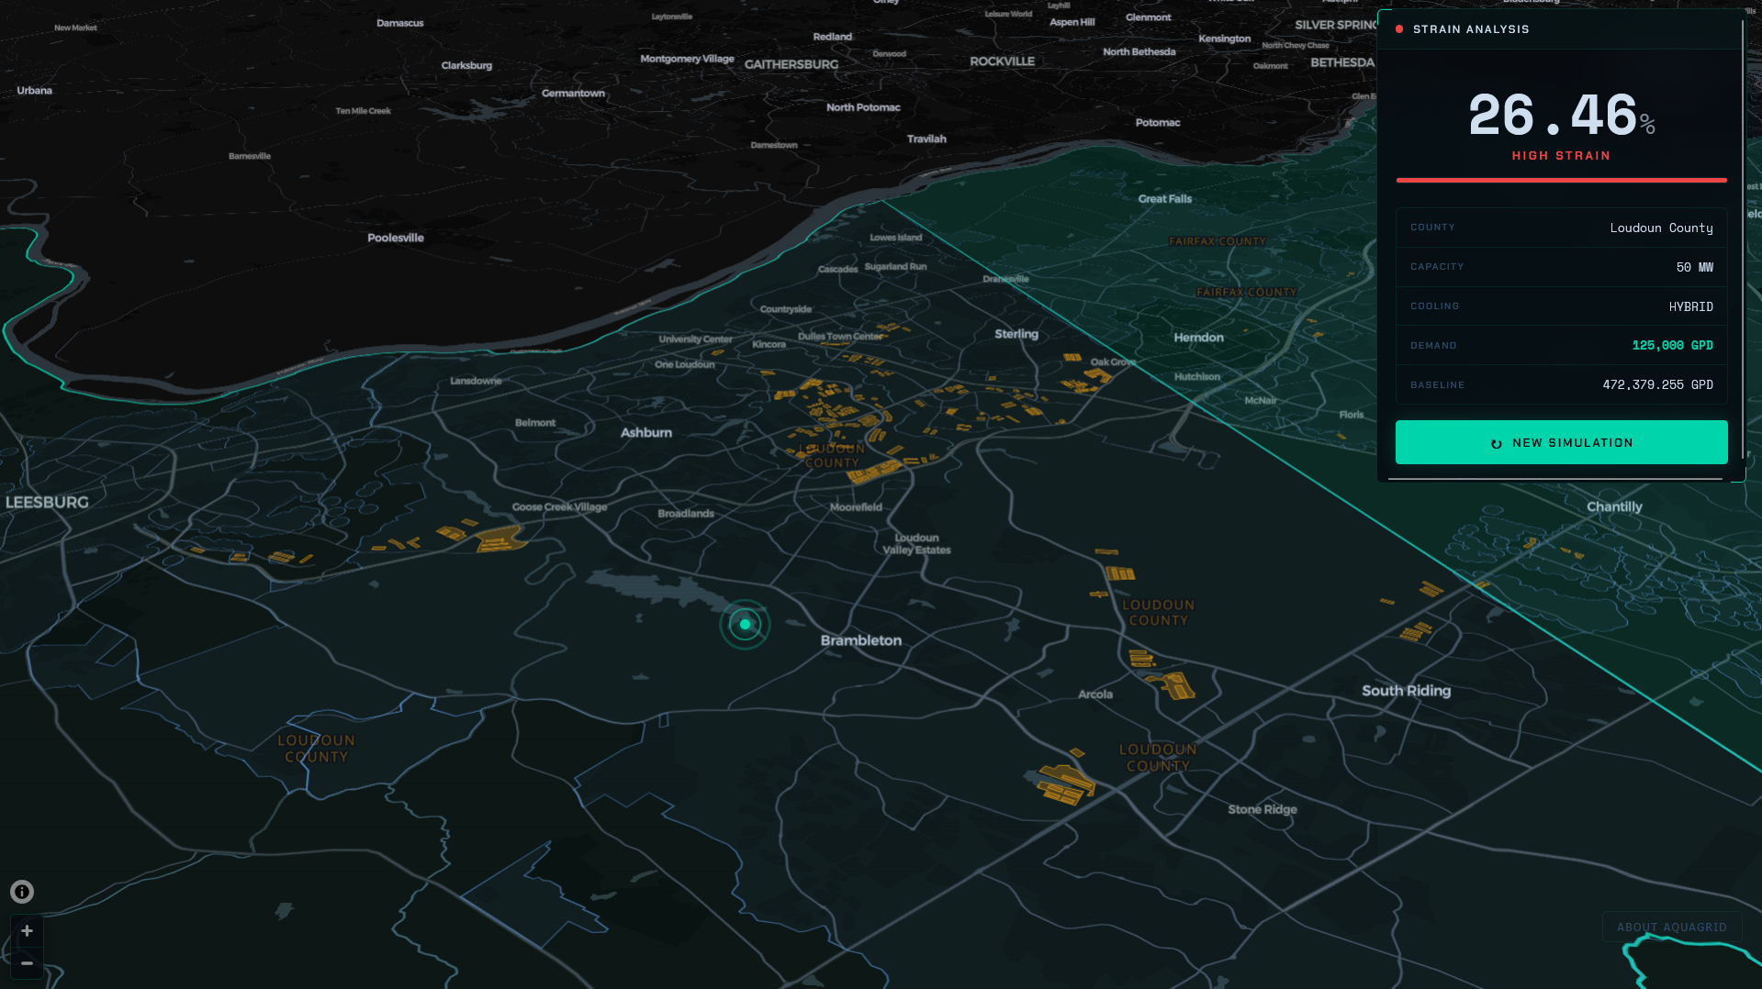Click the COOLING row label
1762x989 pixels.
(x=1434, y=306)
